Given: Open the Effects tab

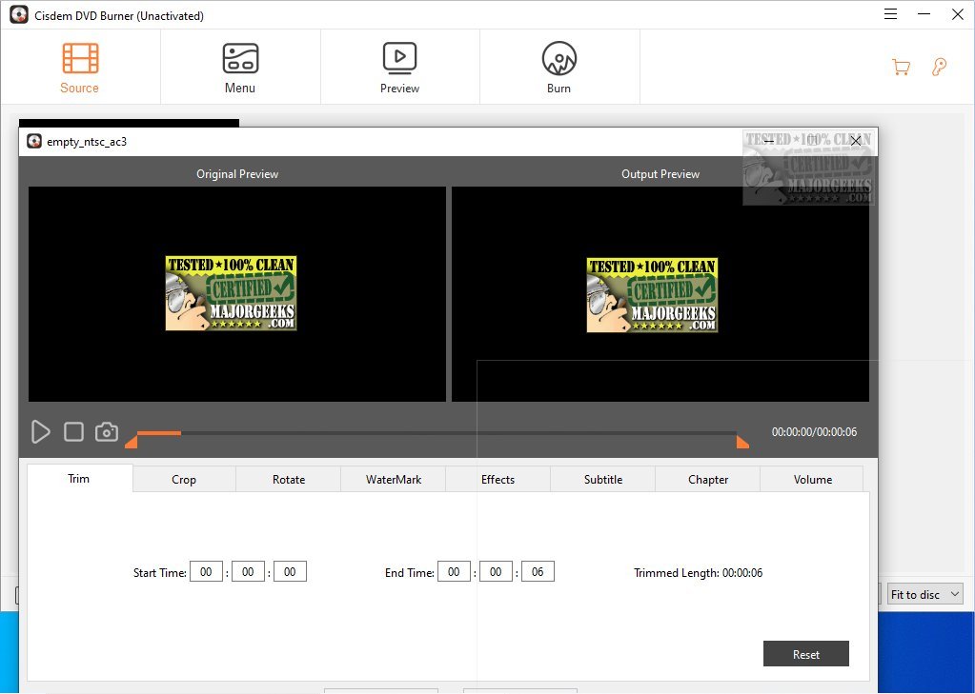Looking at the screenshot, I should click(498, 480).
